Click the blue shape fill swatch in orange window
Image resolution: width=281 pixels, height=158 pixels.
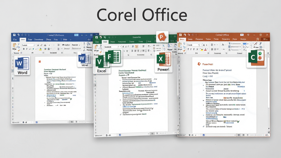[245, 44]
